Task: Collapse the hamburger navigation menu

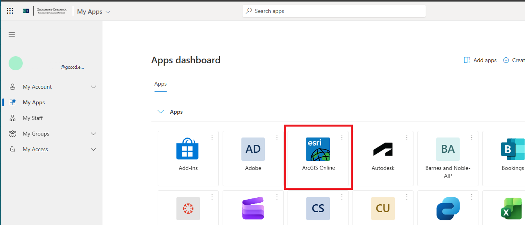Action: [x=12, y=34]
